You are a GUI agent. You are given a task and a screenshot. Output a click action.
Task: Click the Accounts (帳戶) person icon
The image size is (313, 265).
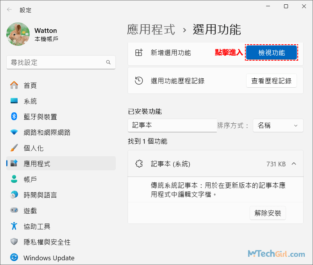14,179
